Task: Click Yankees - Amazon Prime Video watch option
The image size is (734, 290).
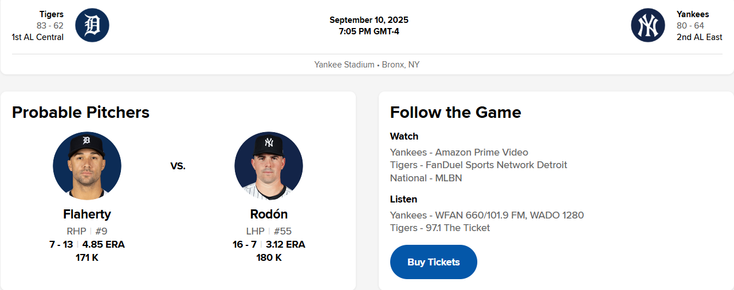Action: click(x=459, y=152)
